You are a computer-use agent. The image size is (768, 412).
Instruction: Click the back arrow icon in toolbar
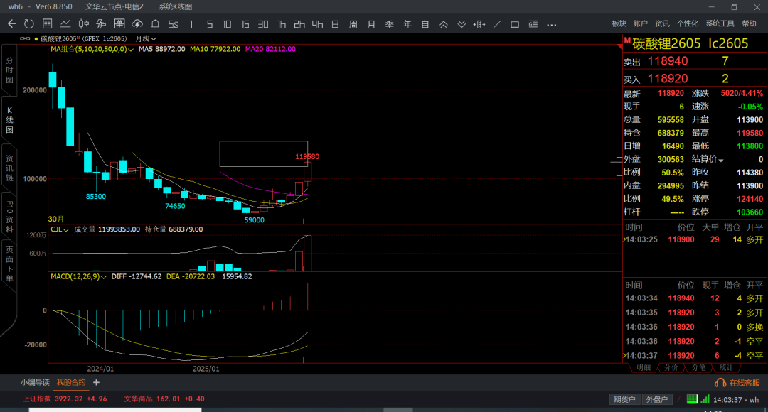[11, 24]
